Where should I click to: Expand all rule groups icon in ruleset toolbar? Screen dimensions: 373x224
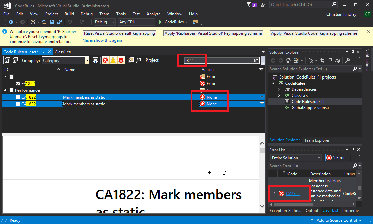7,60
